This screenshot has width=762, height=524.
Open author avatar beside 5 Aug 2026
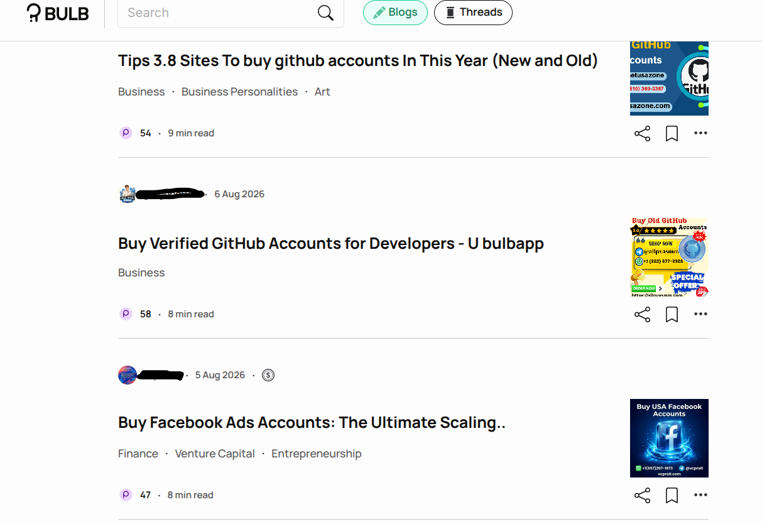pyautogui.click(x=128, y=375)
